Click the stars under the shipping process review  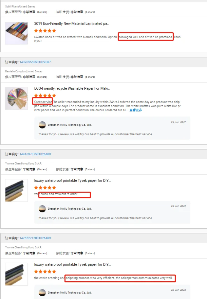tap(45, 271)
